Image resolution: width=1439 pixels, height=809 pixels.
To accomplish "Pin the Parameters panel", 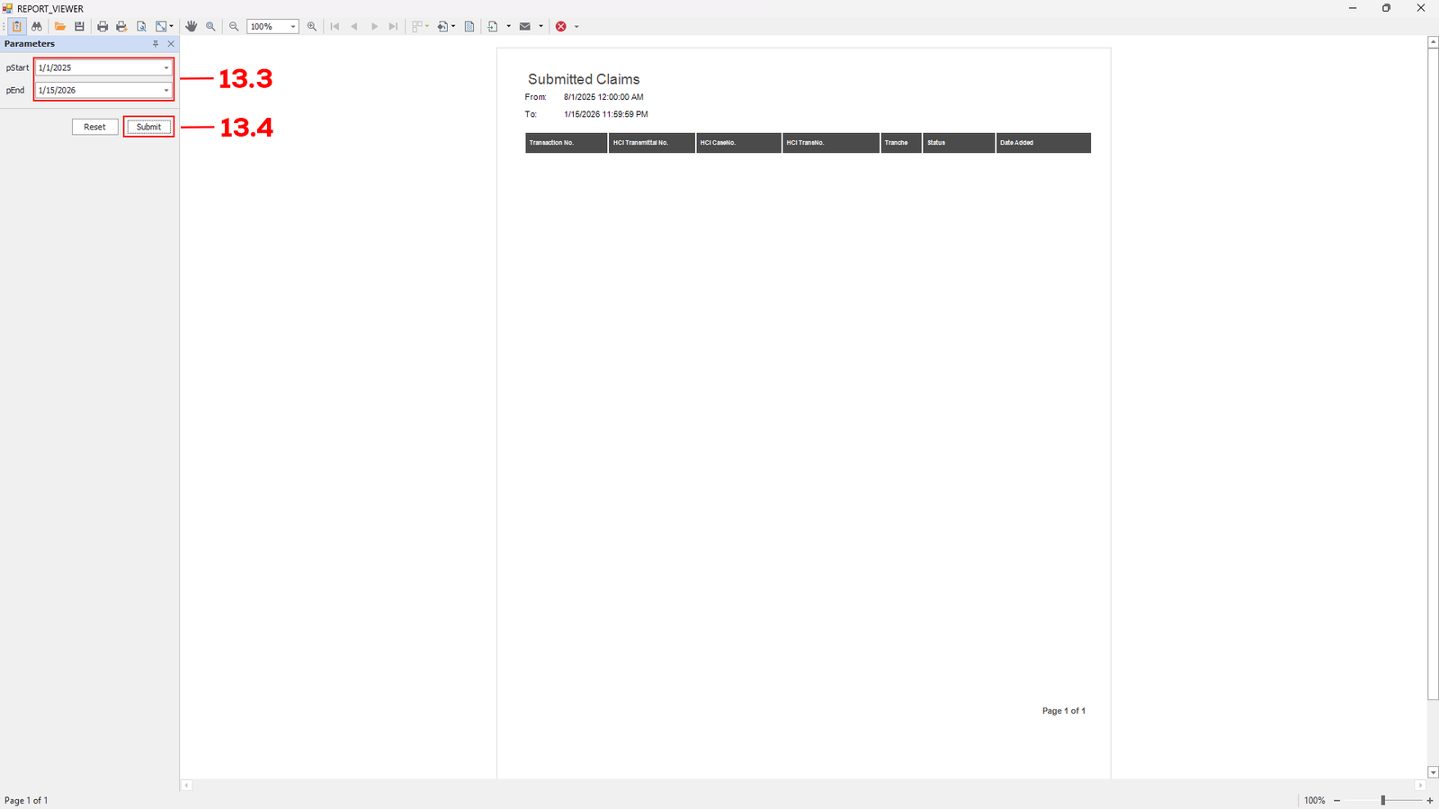I will click(156, 44).
